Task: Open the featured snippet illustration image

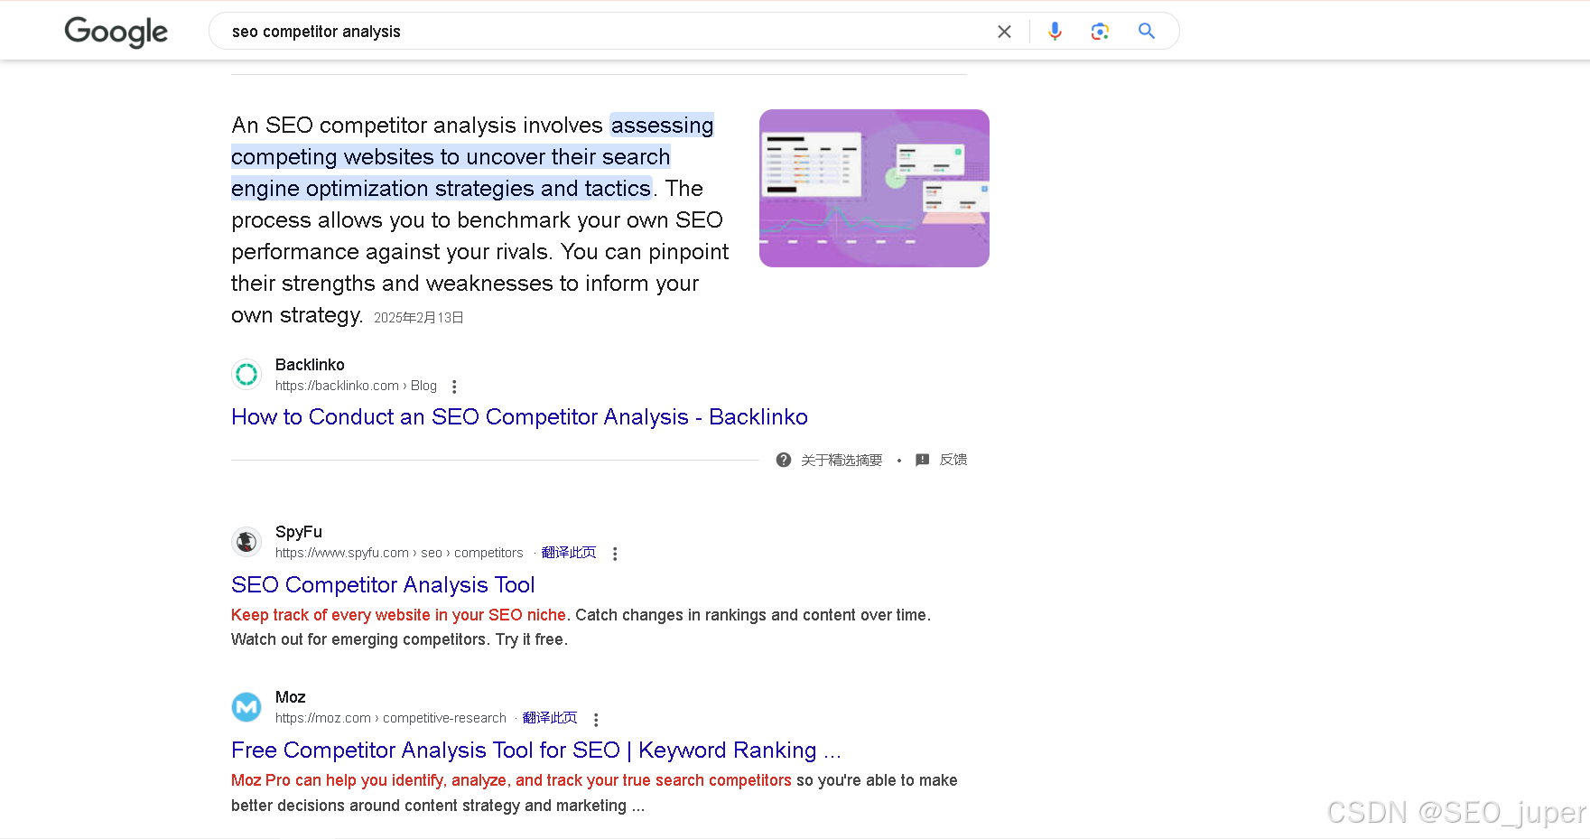Action: pyautogui.click(x=874, y=188)
